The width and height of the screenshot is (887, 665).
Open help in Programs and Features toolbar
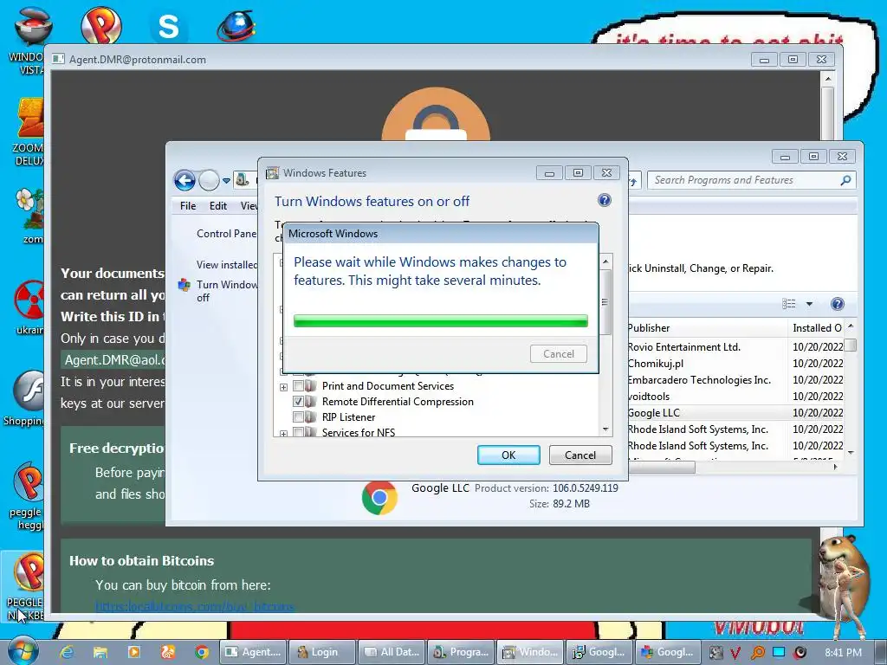tap(838, 304)
